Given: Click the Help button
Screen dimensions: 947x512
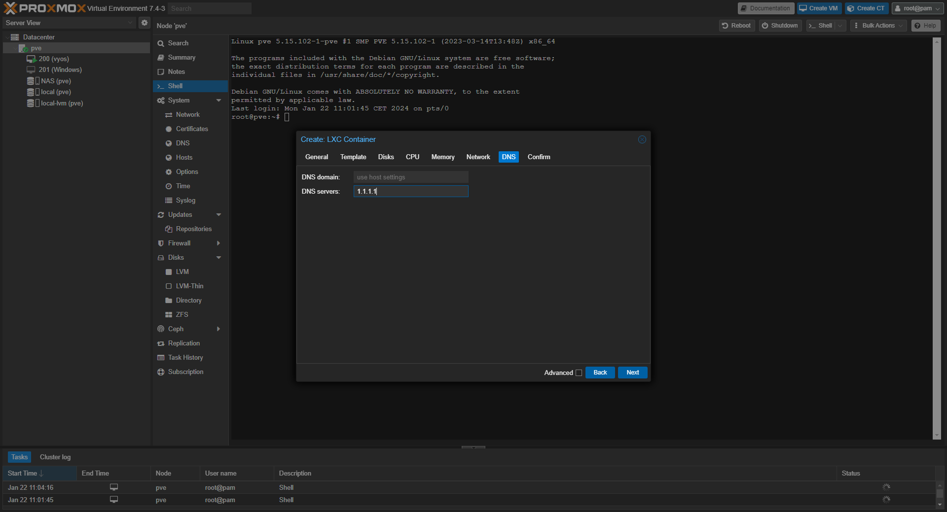Looking at the screenshot, I should pos(925,26).
